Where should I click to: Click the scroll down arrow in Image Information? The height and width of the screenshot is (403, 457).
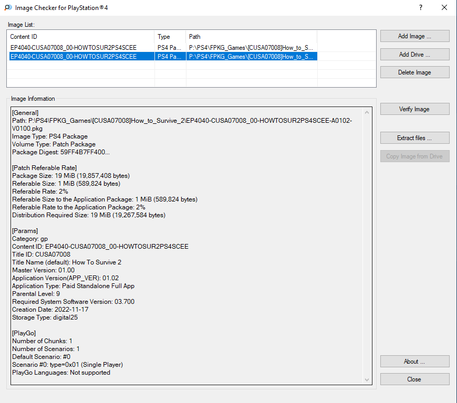click(367, 380)
